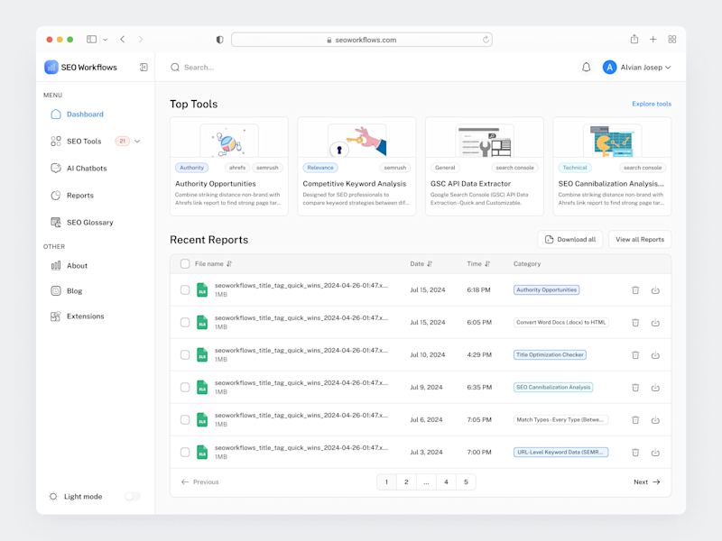The height and width of the screenshot is (541, 722).
Task: Download the Jul 15 6:05 PM report
Action: point(655,323)
